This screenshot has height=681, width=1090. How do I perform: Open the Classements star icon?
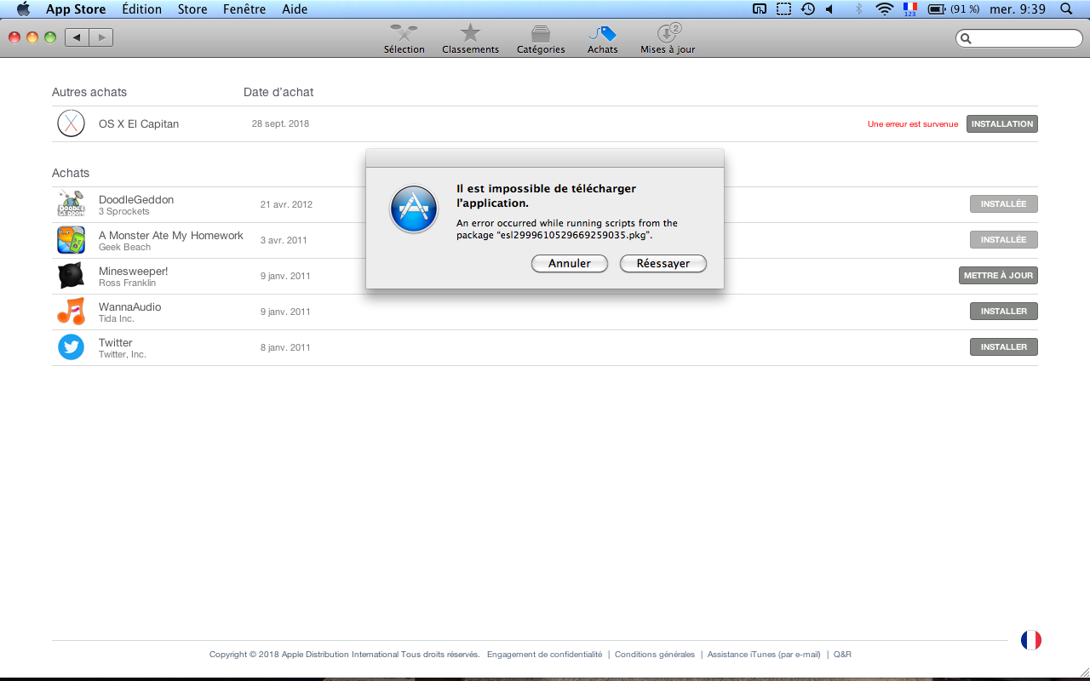pyautogui.click(x=470, y=39)
